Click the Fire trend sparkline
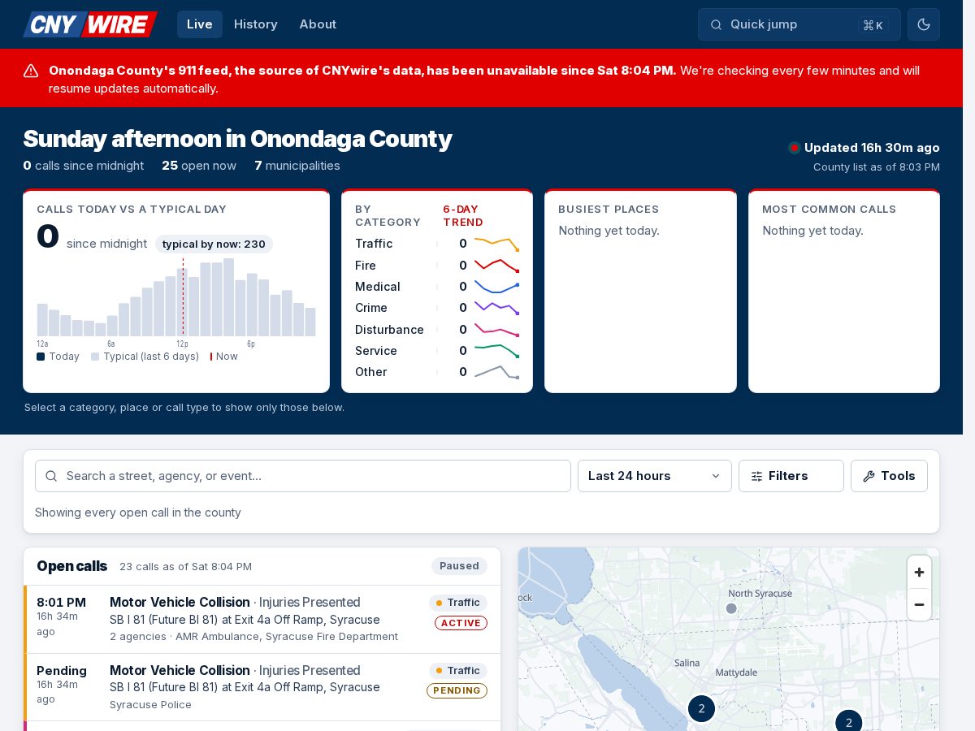 pos(496,265)
